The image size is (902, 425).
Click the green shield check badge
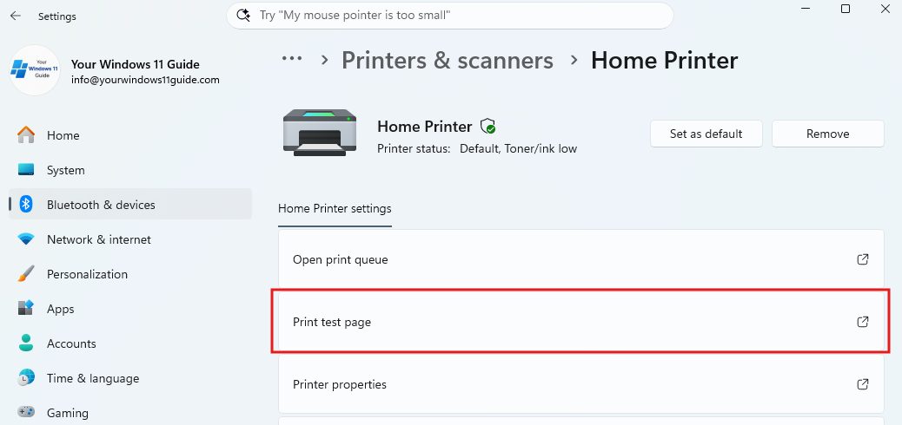tap(487, 127)
